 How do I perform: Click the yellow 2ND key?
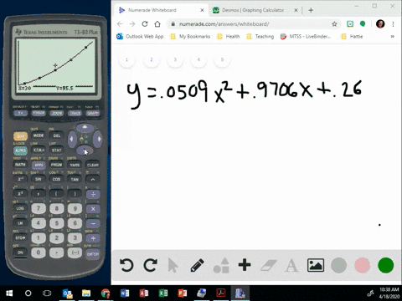[21, 136]
